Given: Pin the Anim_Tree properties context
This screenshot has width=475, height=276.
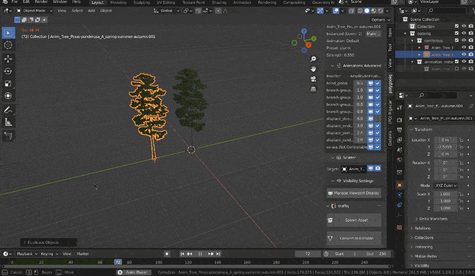Looking at the screenshot, I should pos(471,106).
